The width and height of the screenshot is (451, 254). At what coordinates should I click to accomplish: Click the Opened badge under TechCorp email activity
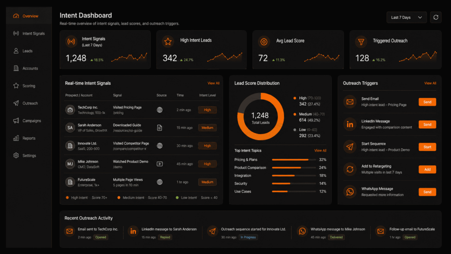coord(101,237)
